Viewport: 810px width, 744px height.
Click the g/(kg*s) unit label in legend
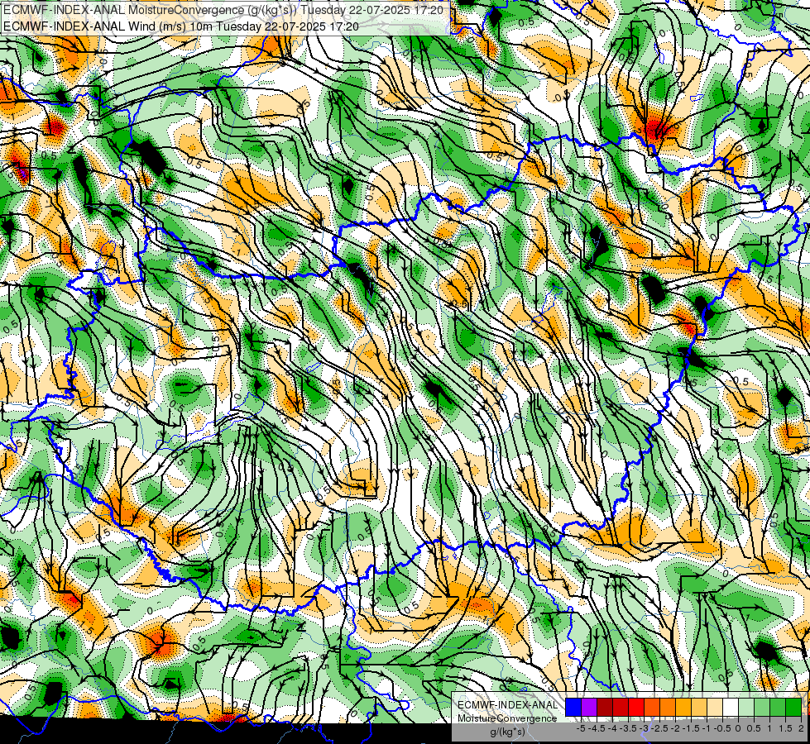coord(508,732)
